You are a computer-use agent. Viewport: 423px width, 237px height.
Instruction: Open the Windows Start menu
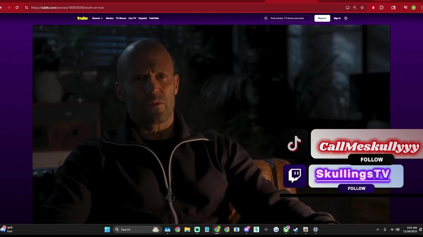click(x=107, y=229)
